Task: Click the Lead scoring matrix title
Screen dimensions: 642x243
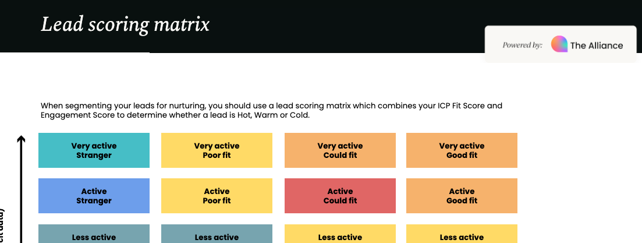Action: click(125, 24)
